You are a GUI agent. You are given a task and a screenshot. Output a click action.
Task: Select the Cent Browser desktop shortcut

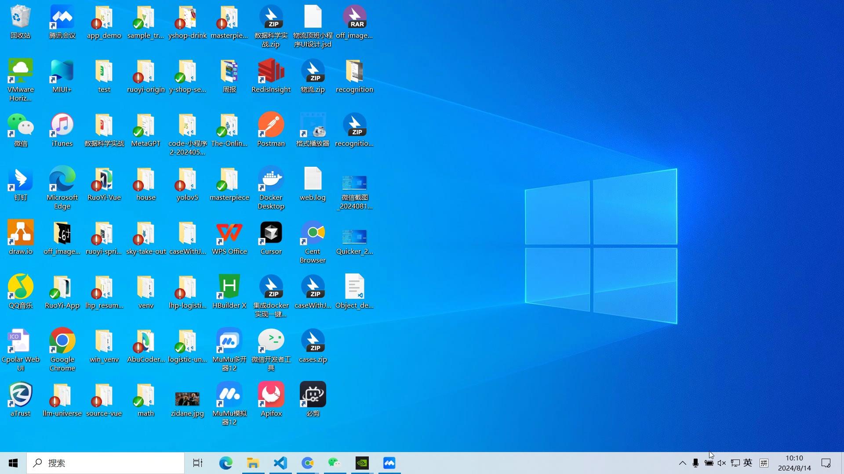(x=313, y=242)
